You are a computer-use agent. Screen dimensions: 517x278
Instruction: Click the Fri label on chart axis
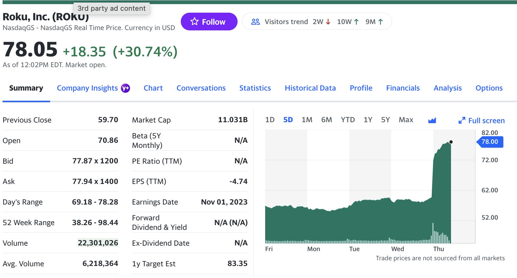pos(269,249)
